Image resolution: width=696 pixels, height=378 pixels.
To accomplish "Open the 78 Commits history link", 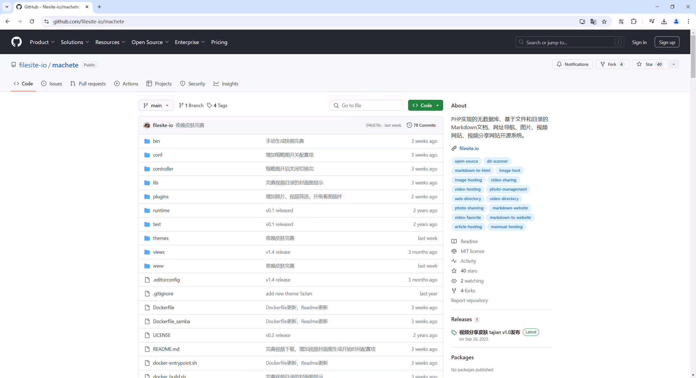I will (x=421, y=125).
